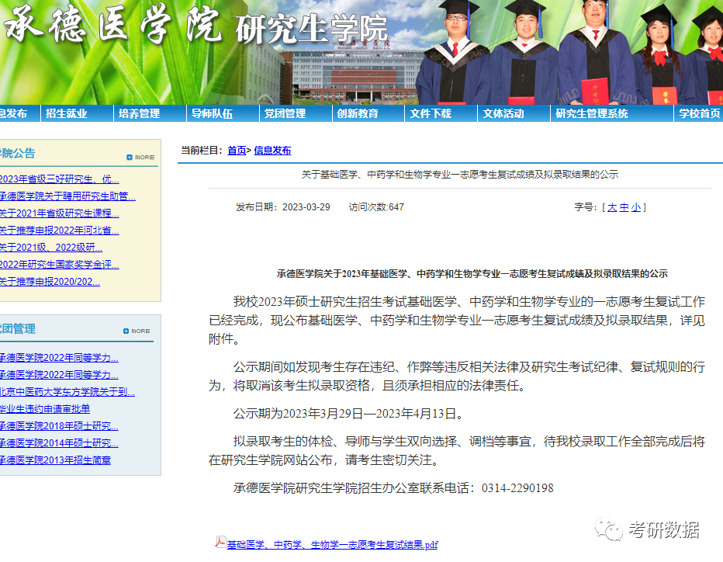723x562 pixels.
Task: Open 导师队伍 menu
Action: 212,113
